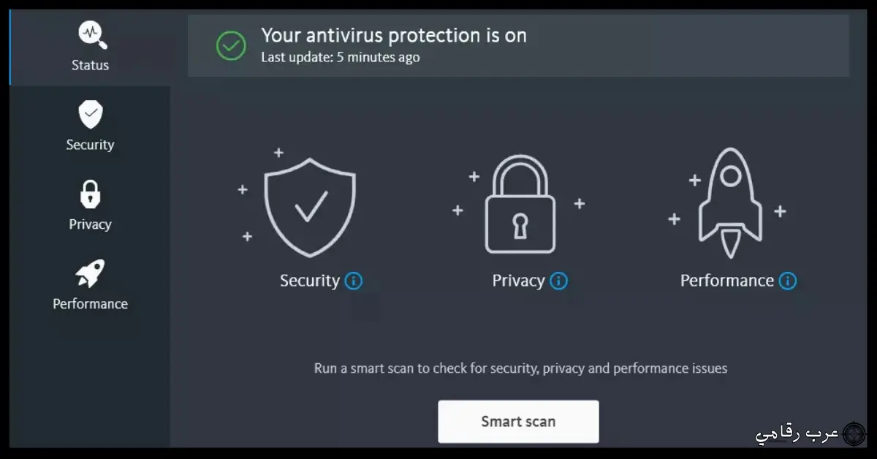Screen dimensions: 877x459
Task: Click the Privacy label under the large padlock
Action: pos(518,281)
